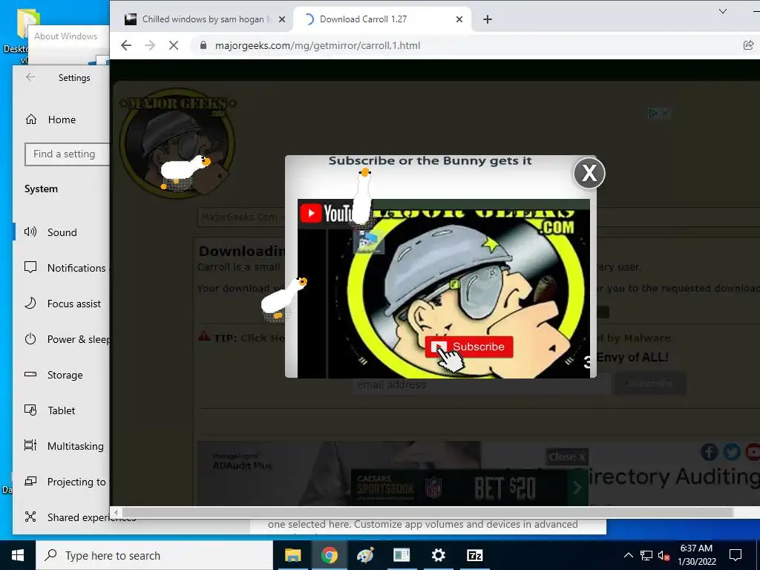Close the Download Carroll 1.27 tab
The image size is (760, 570).
459,19
